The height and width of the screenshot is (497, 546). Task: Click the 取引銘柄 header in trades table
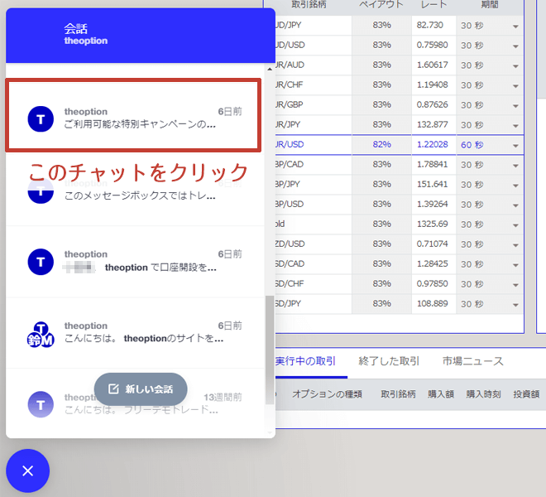[x=399, y=394]
